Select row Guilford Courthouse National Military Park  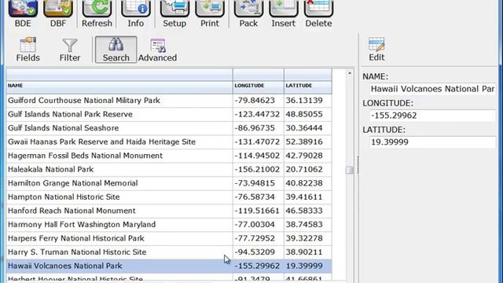point(169,101)
